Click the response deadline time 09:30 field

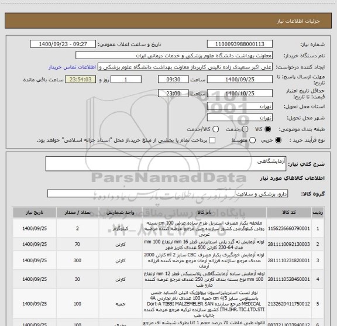pos(173,80)
